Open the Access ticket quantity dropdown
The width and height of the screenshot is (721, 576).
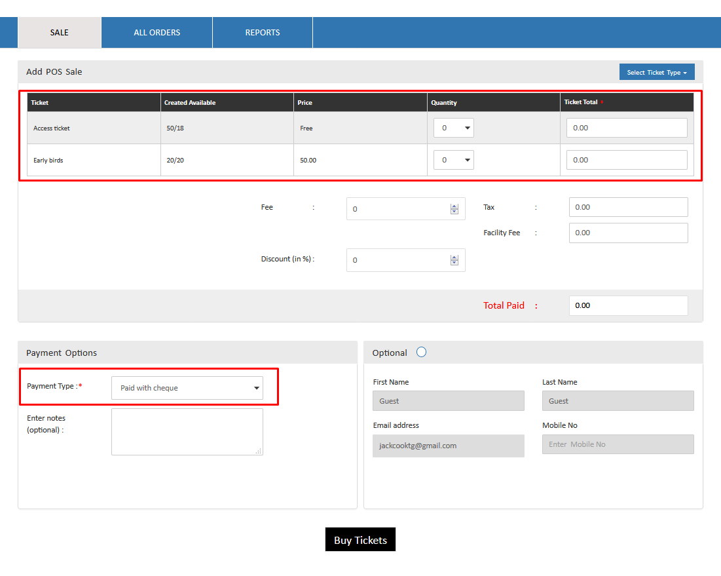[x=453, y=128]
